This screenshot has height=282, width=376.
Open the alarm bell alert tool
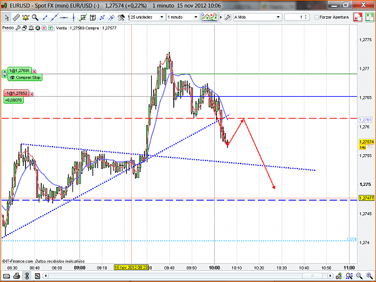pyautogui.click(x=26, y=17)
